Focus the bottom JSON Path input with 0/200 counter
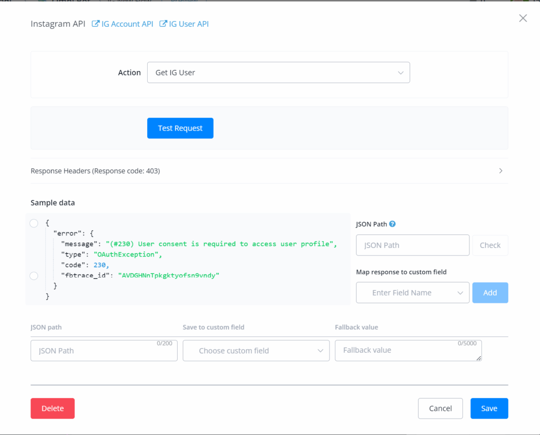The image size is (540, 435). tap(104, 351)
